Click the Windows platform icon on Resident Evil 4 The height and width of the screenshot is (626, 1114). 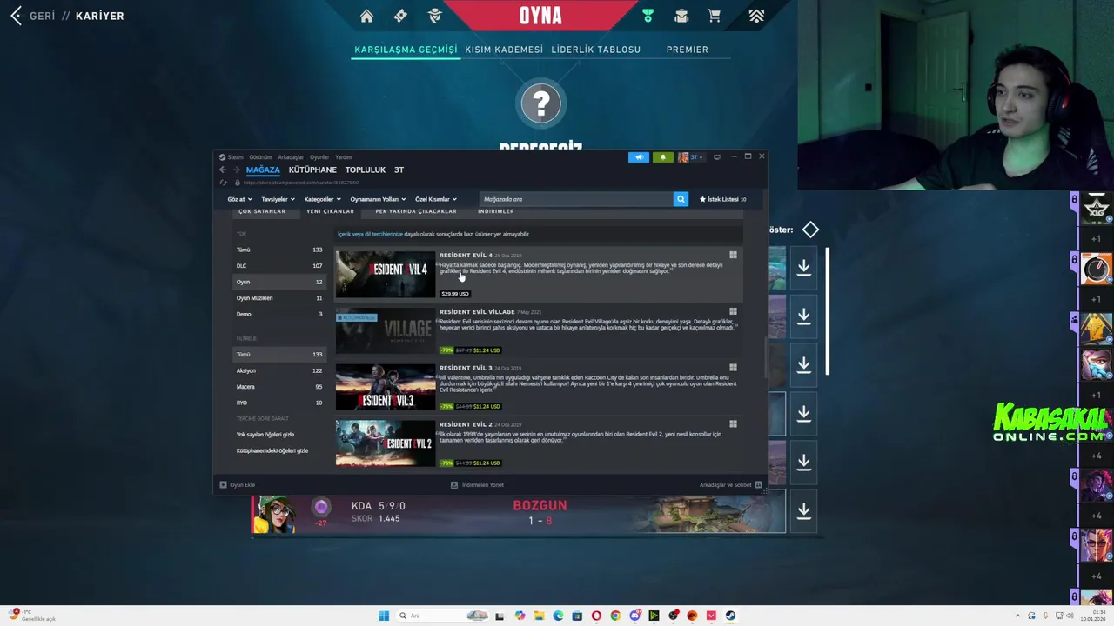(733, 255)
